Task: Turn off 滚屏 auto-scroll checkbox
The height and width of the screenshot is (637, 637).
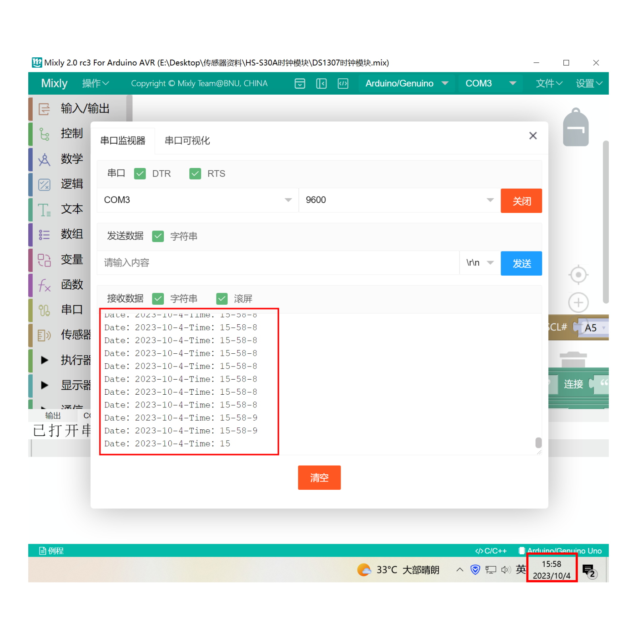Action: click(222, 298)
